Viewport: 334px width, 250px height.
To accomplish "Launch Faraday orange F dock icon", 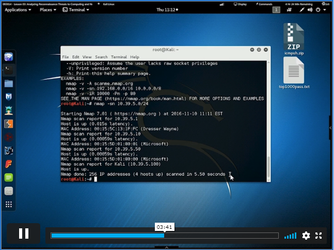I will tap(9, 164).
